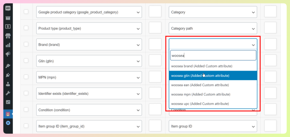
Task: Tick the Product type row checkbox
Action: point(26,28)
